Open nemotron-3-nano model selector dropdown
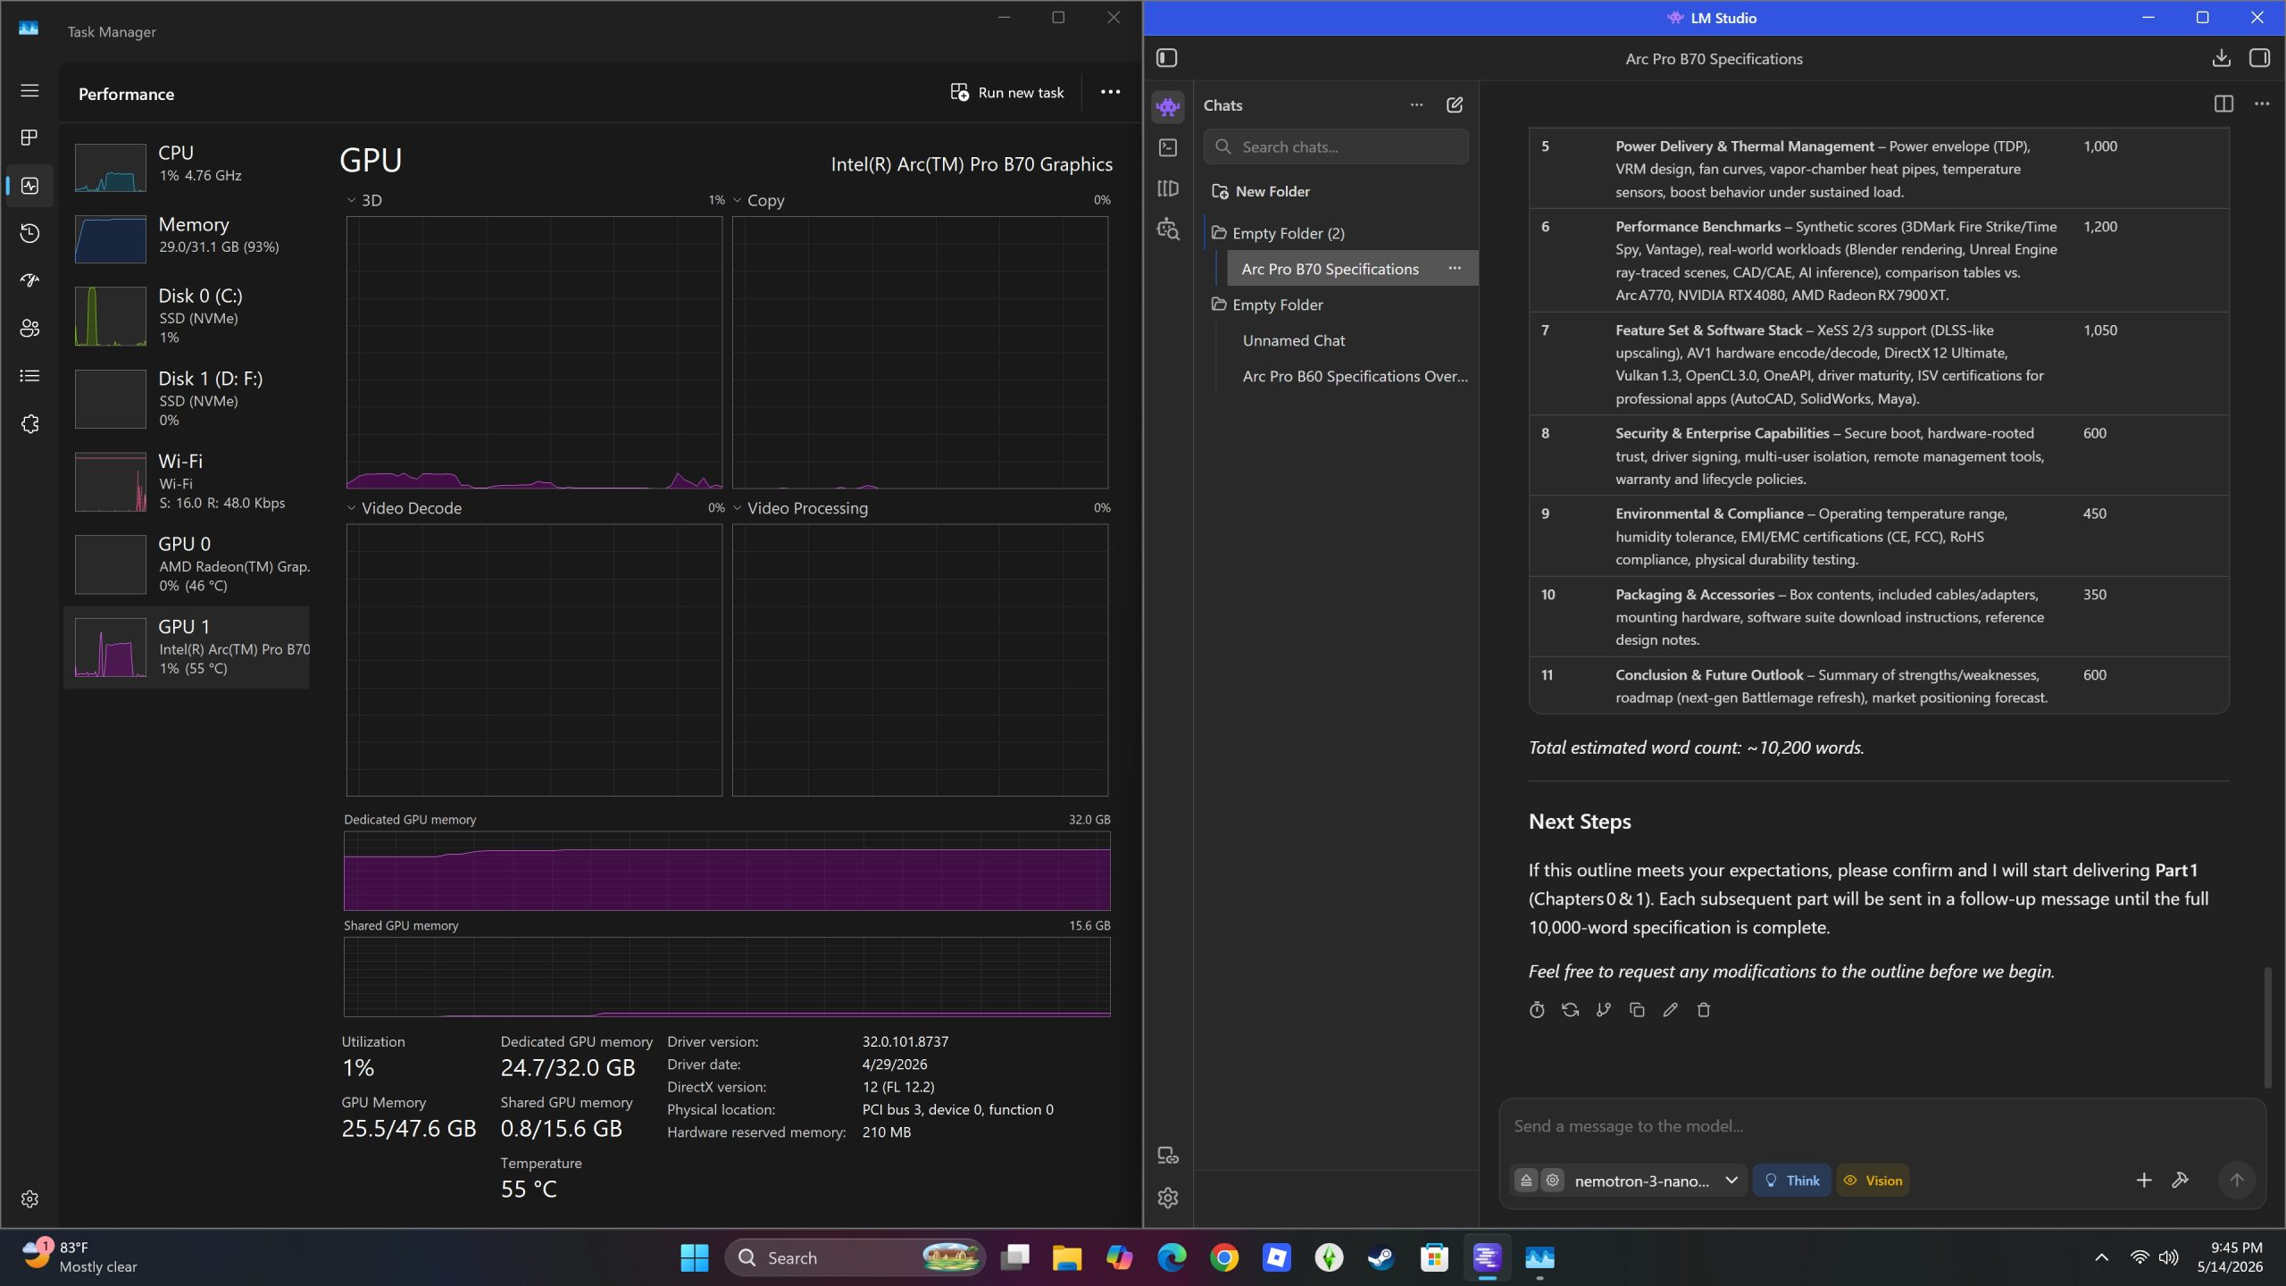 point(1656,1181)
